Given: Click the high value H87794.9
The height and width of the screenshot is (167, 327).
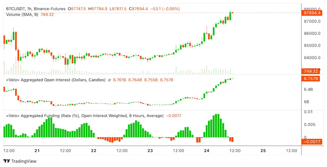Looking at the screenshot, I should pyautogui.click(x=98, y=9).
